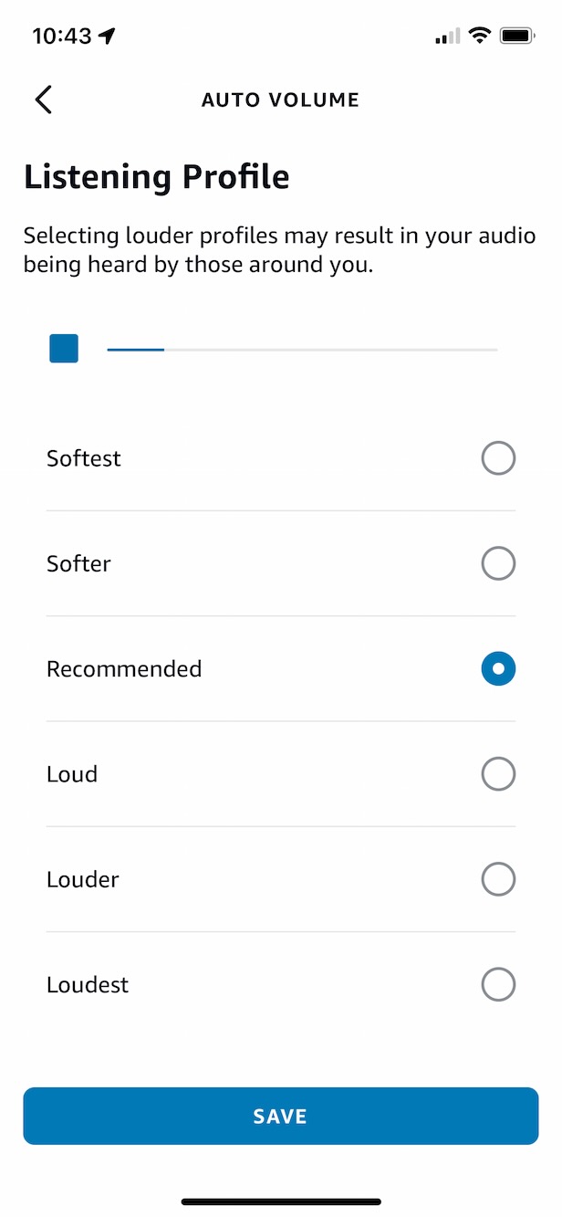
Task: Choose the Louder radio button
Action: [498, 879]
